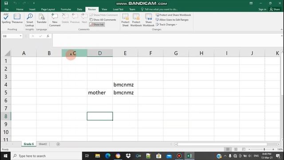Click the select all corner triangle

[8, 53]
